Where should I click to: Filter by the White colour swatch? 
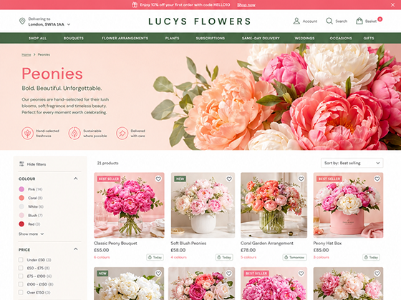pyautogui.click(x=21, y=206)
